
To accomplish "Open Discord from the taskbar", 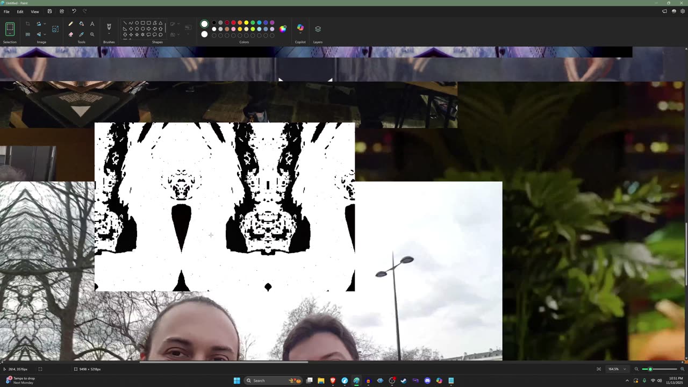I will pyautogui.click(x=427, y=381).
